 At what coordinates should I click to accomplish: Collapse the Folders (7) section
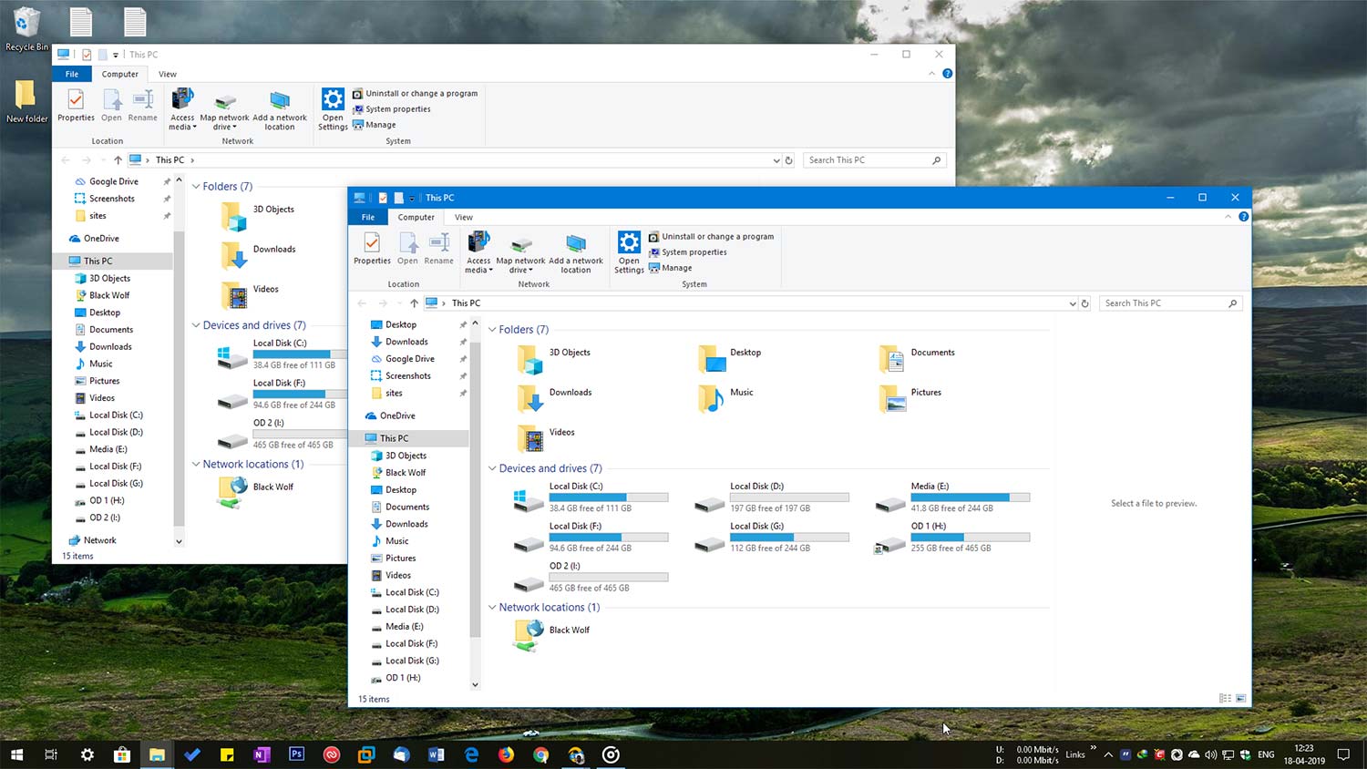pos(492,329)
